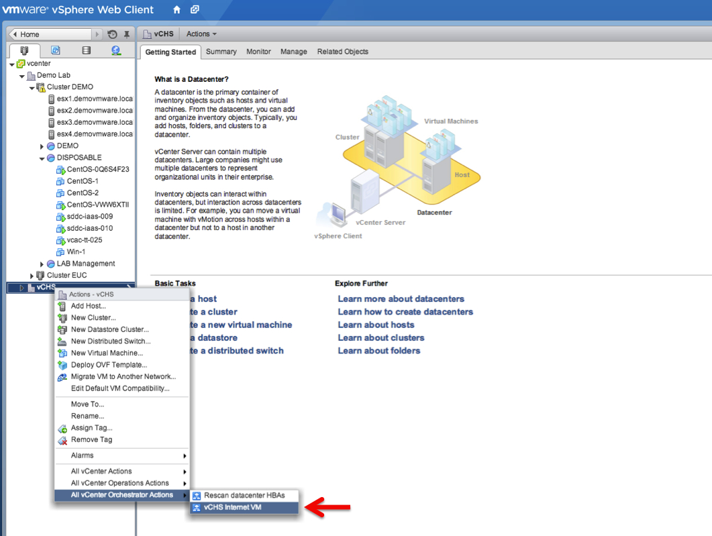The width and height of the screenshot is (712, 536).
Task: Click the New Distributed Switch icon
Action: [62, 341]
